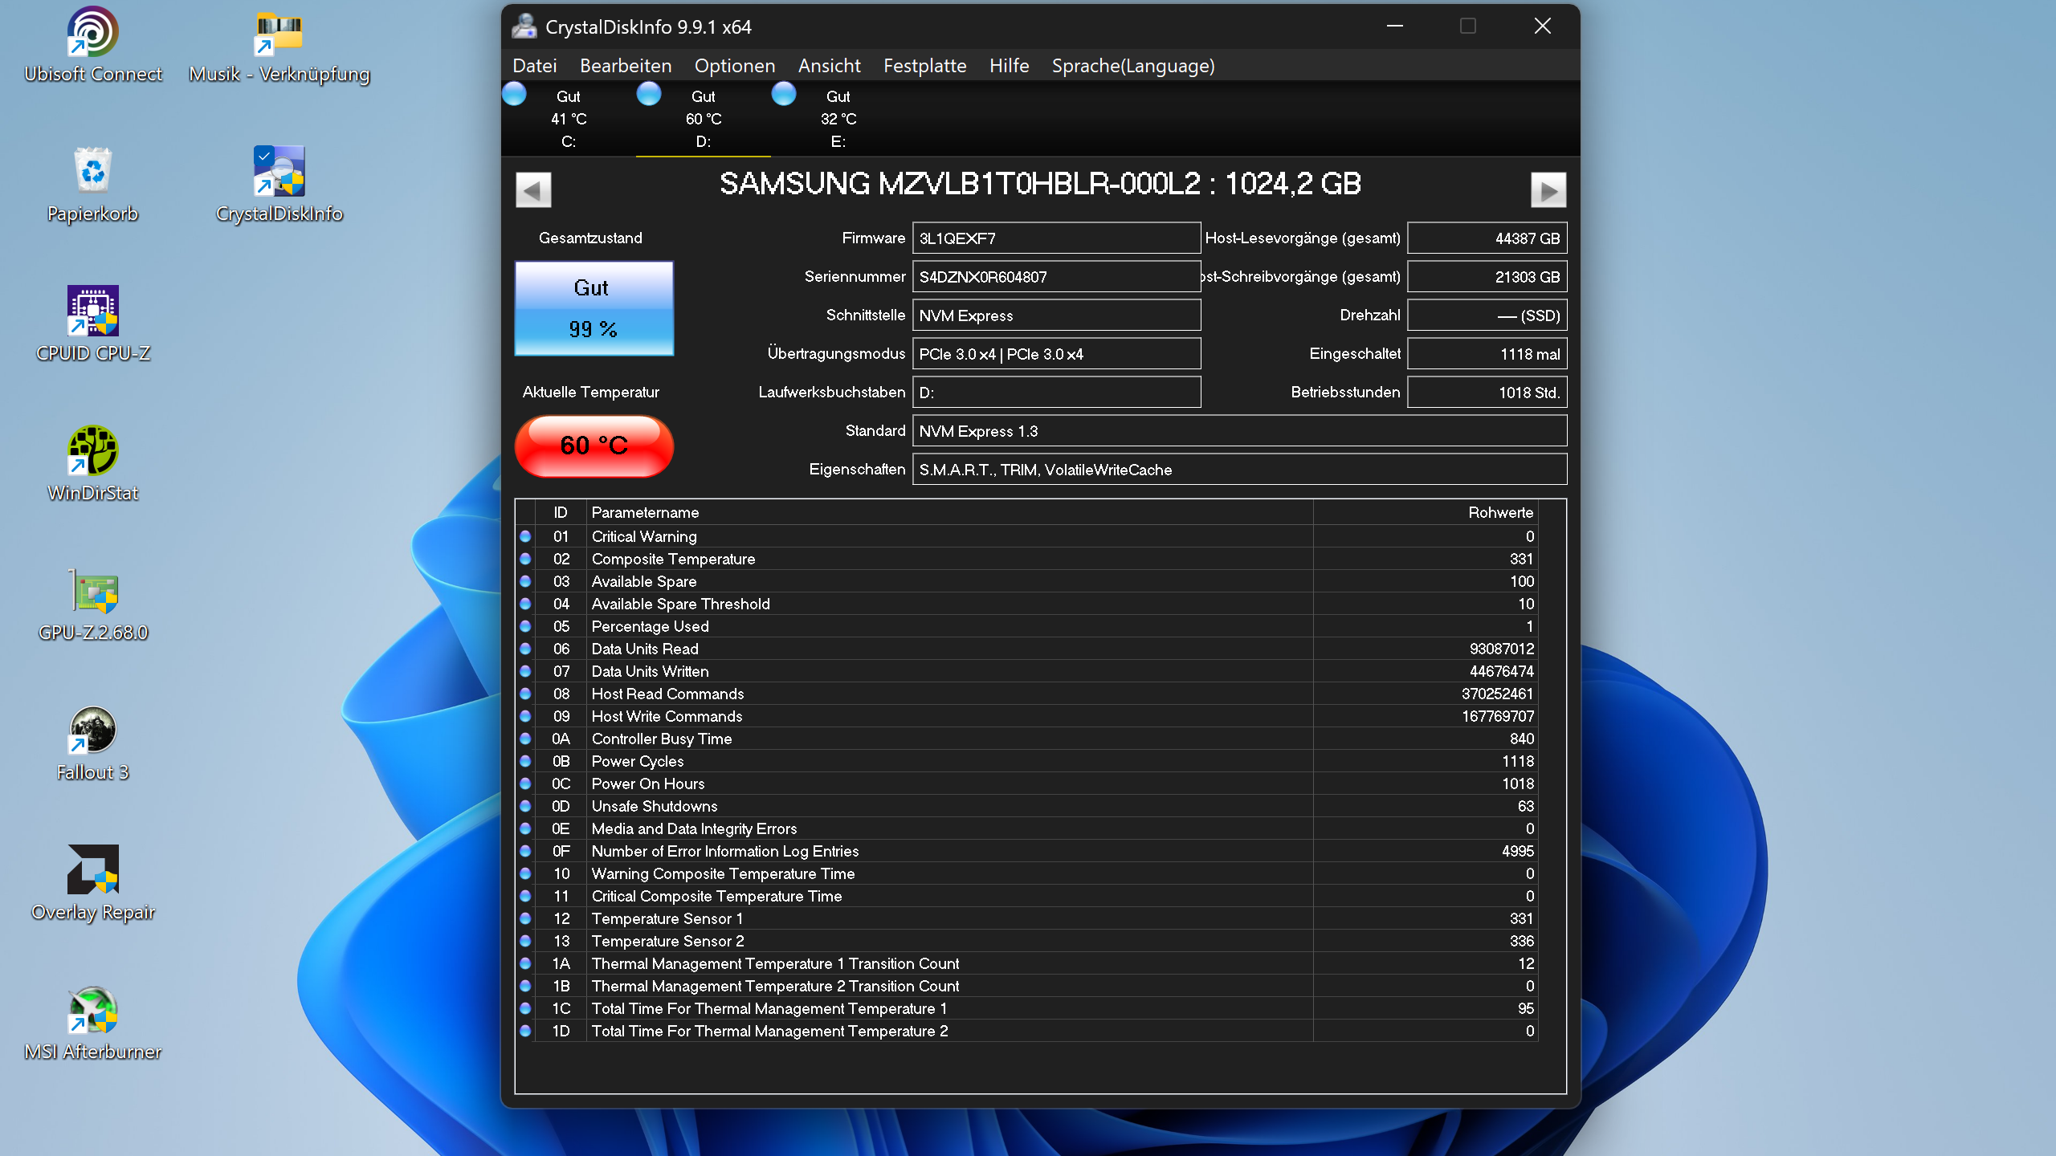Select the Host Write Commands row
This screenshot has height=1156, width=2056.
[x=1027, y=716]
